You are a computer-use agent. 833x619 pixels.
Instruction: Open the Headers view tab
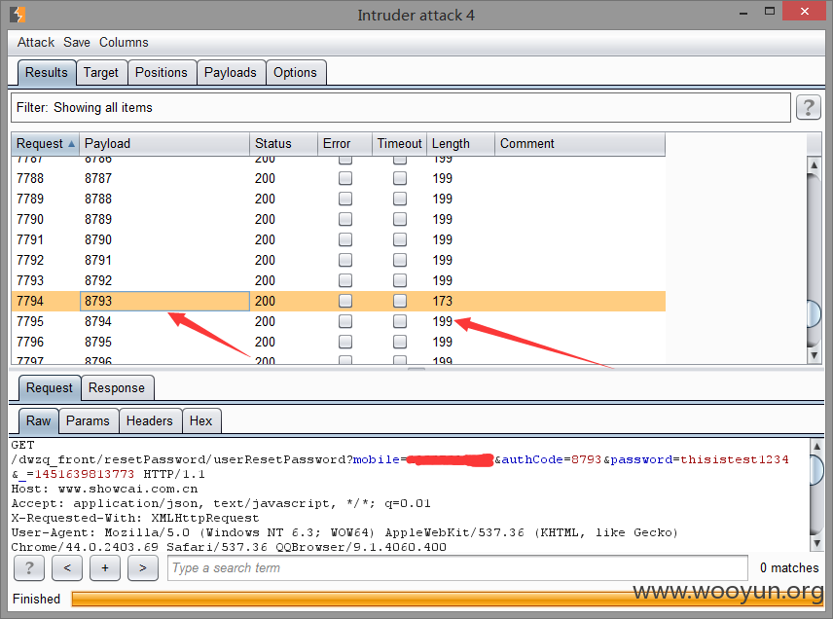pyautogui.click(x=150, y=421)
